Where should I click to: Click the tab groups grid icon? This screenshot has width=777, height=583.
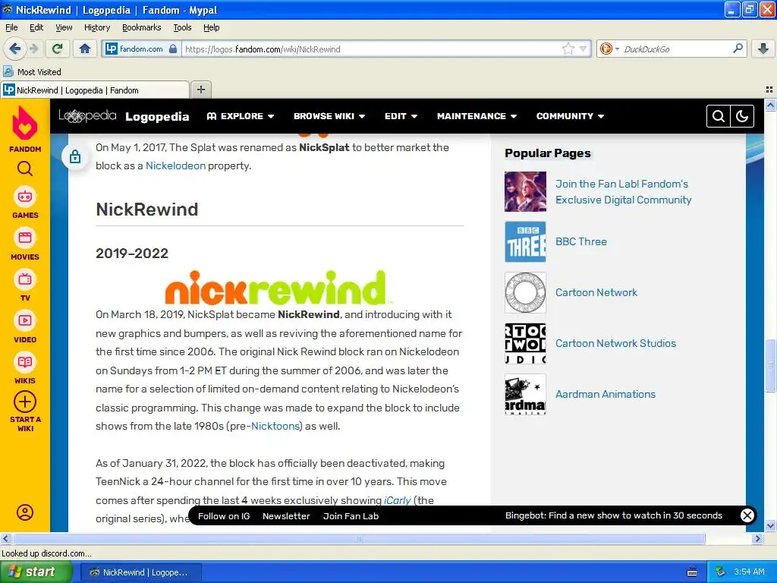769,90
